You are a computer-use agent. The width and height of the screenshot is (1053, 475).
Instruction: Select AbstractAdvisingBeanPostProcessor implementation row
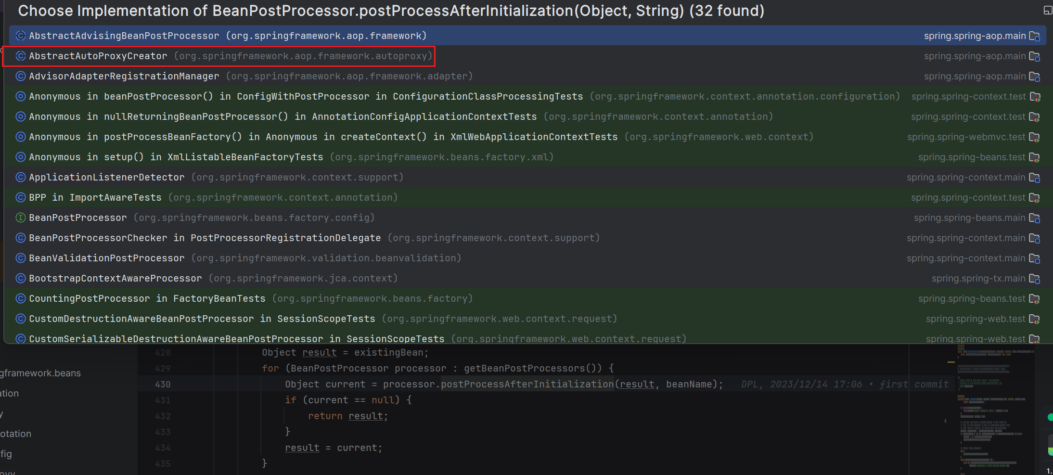(x=527, y=36)
